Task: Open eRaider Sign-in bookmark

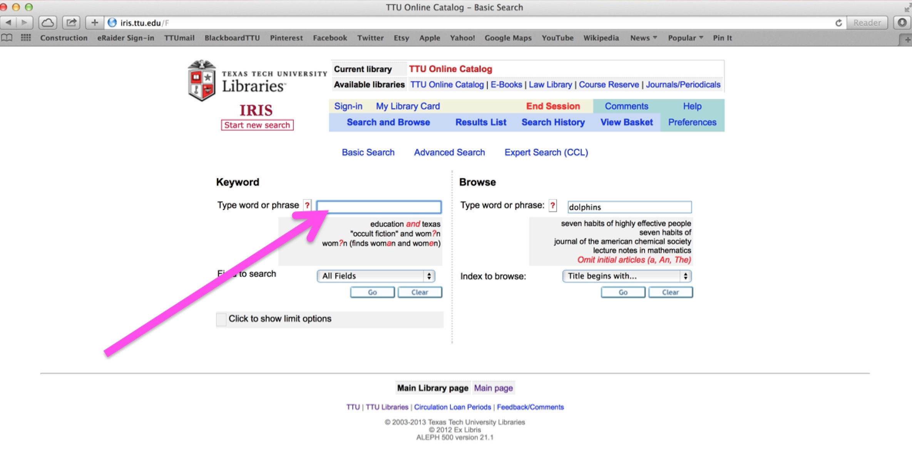Action: [126, 38]
